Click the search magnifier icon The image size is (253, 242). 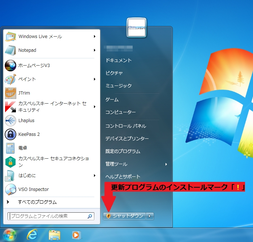90,216
